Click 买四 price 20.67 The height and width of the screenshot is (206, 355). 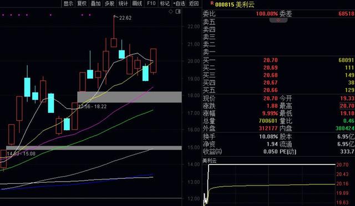pyautogui.click(x=271, y=83)
